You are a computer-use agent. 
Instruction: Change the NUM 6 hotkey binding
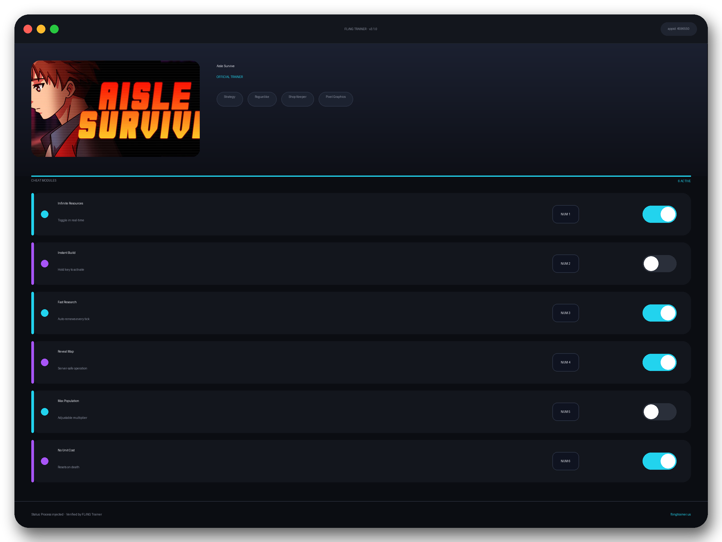pos(565,461)
